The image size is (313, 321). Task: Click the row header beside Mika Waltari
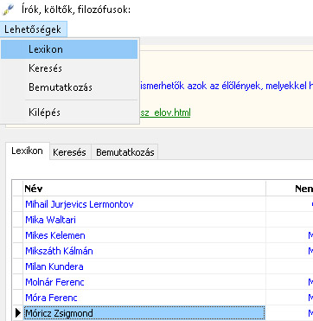(x=18, y=220)
